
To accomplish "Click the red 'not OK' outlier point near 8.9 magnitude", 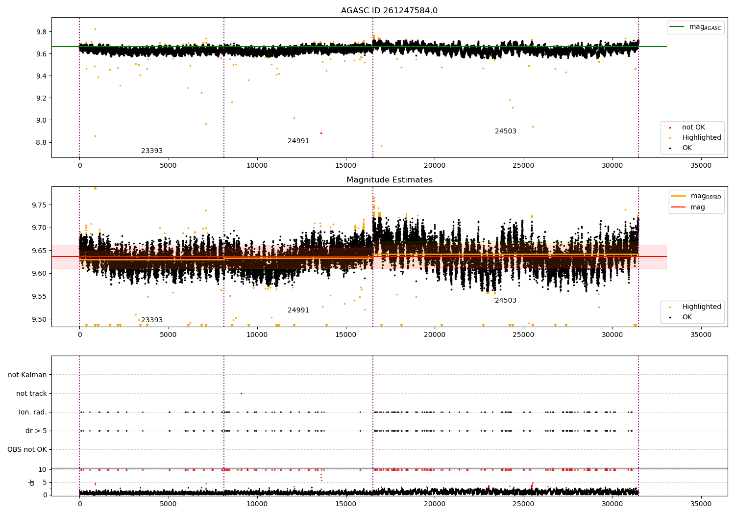I will pos(321,133).
